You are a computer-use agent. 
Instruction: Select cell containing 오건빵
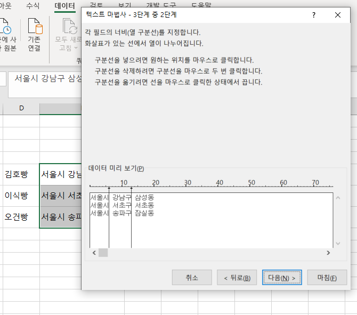coord(21,217)
